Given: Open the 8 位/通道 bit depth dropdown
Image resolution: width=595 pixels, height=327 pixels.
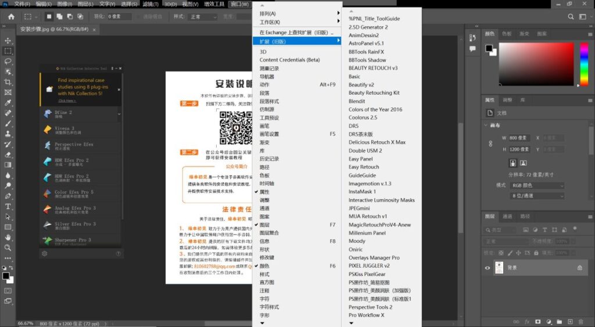Looking at the screenshot, I should pos(536,196).
